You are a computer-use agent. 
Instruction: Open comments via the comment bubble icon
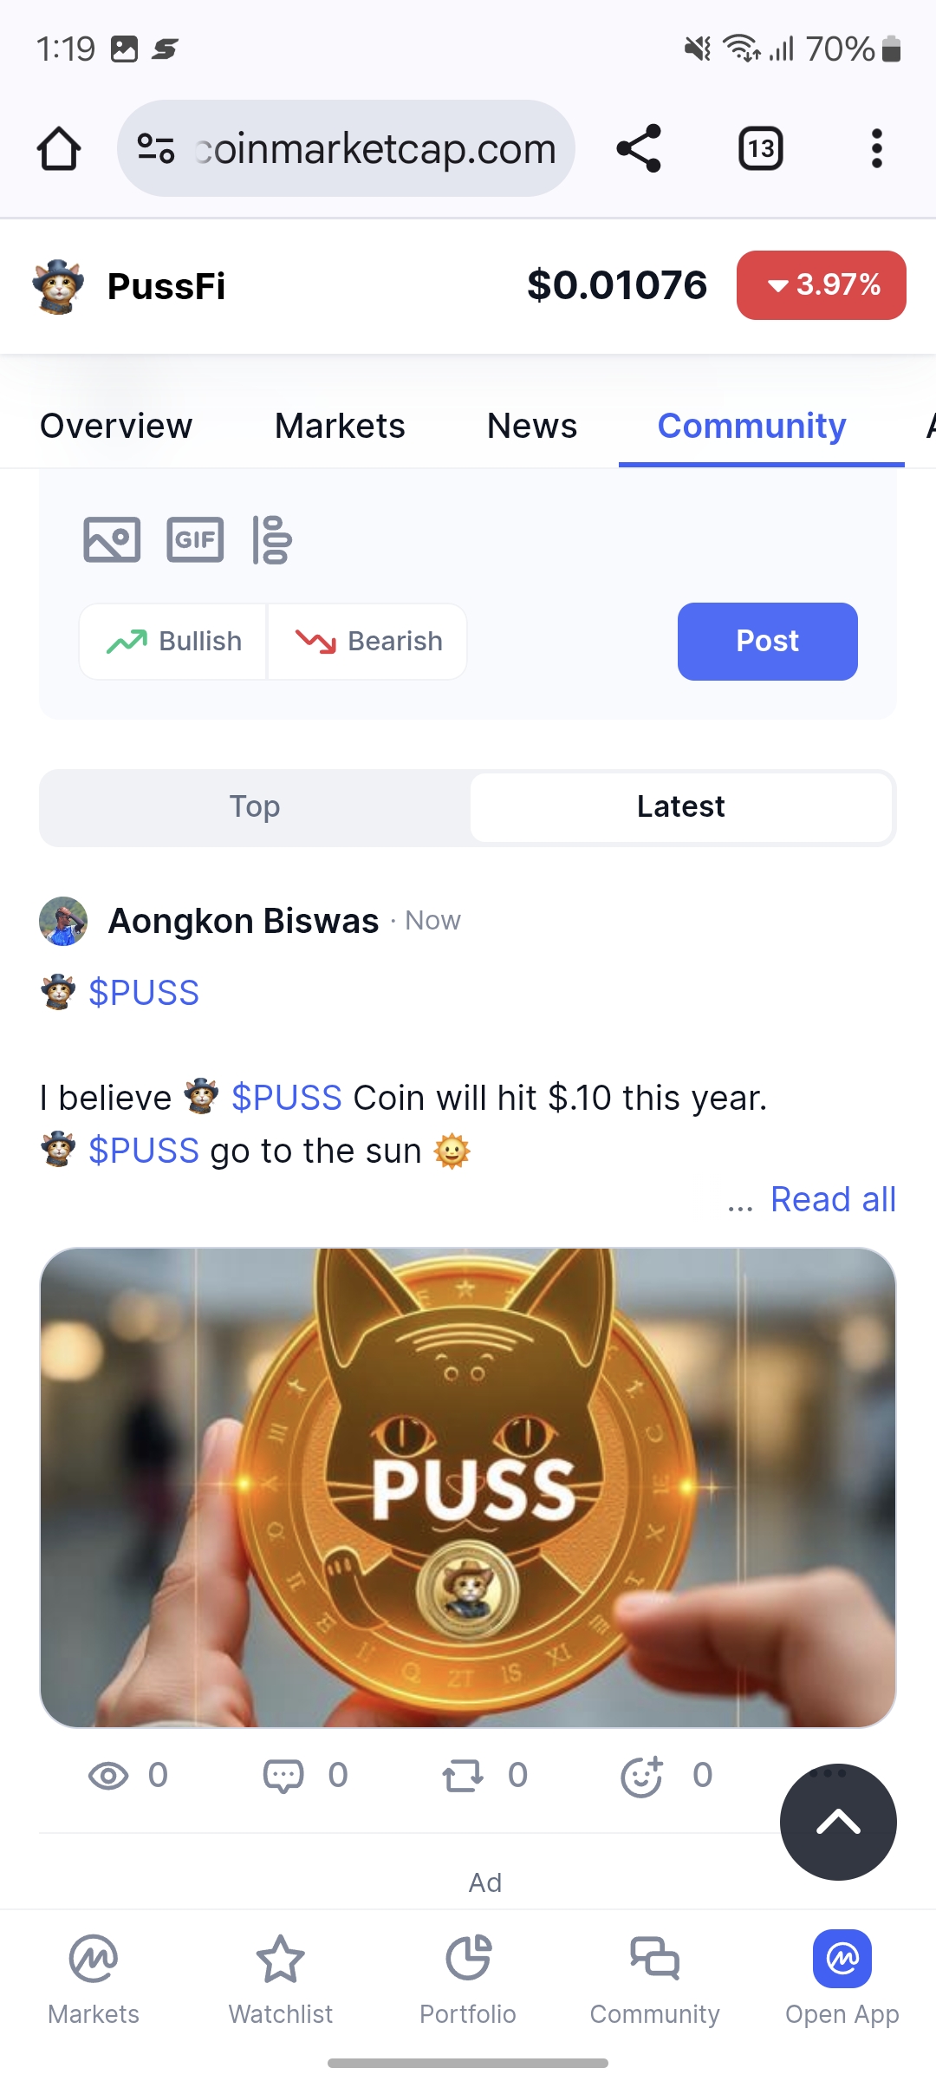tap(283, 1776)
